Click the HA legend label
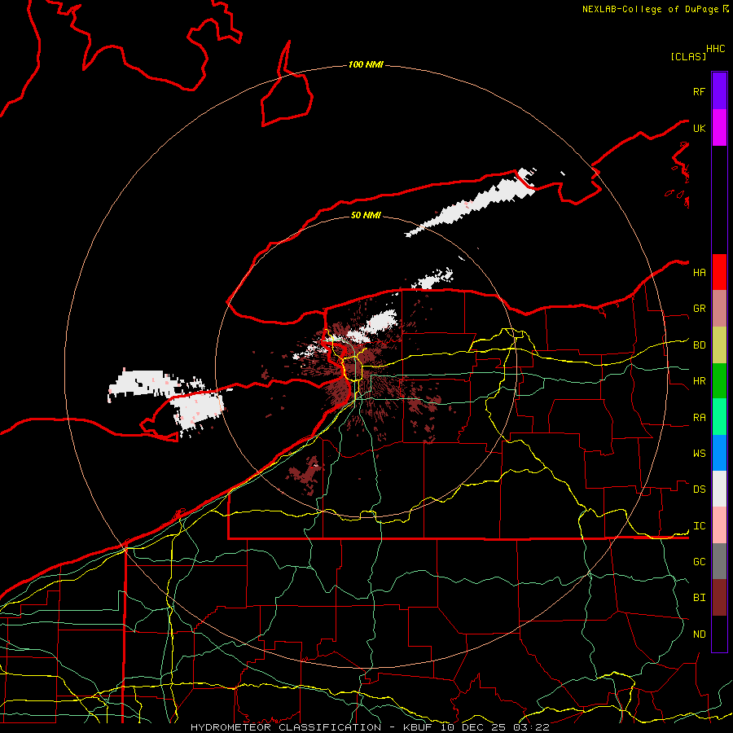733x733 pixels. pos(700,272)
